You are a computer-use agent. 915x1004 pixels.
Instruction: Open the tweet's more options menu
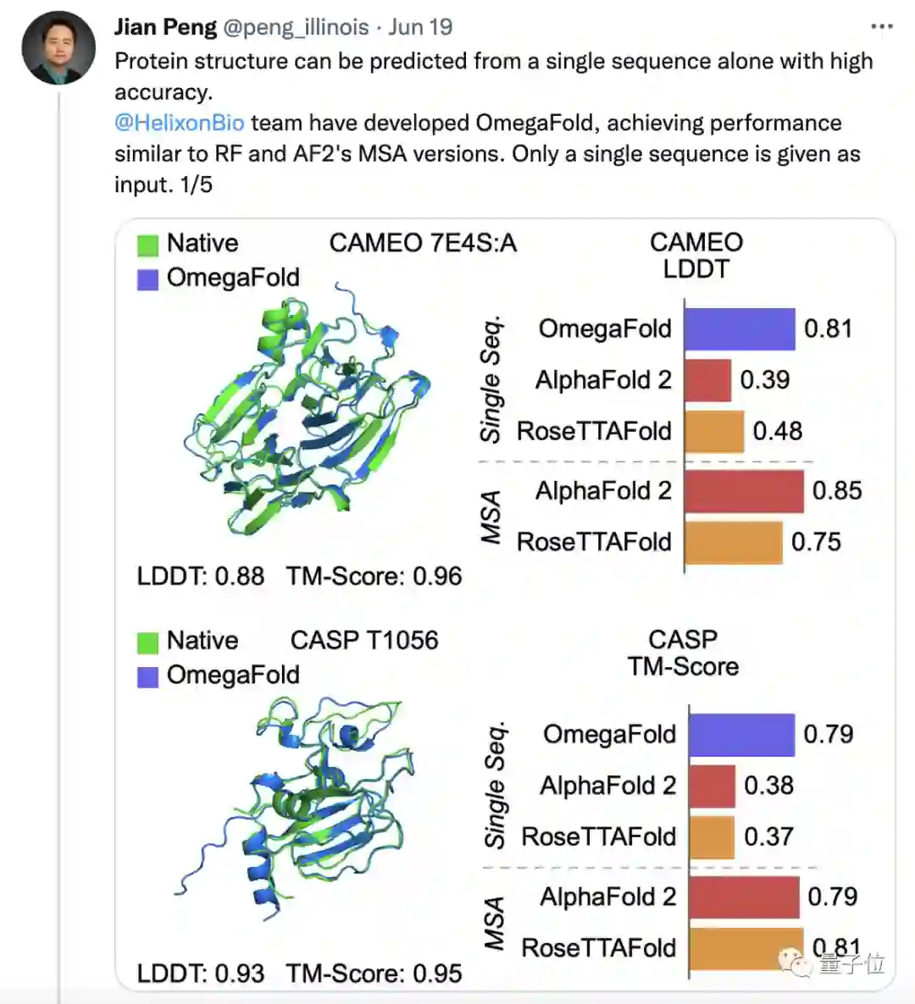point(881,27)
